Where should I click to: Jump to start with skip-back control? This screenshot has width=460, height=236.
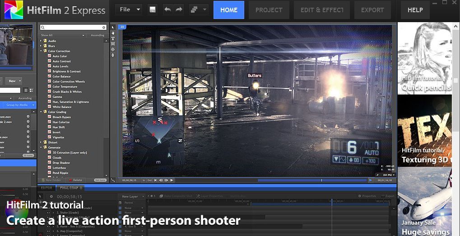click(x=155, y=180)
